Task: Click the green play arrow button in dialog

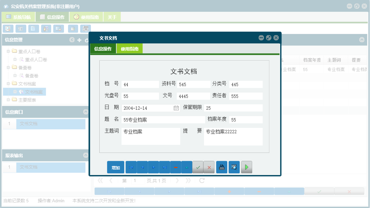Action: (x=246, y=167)
